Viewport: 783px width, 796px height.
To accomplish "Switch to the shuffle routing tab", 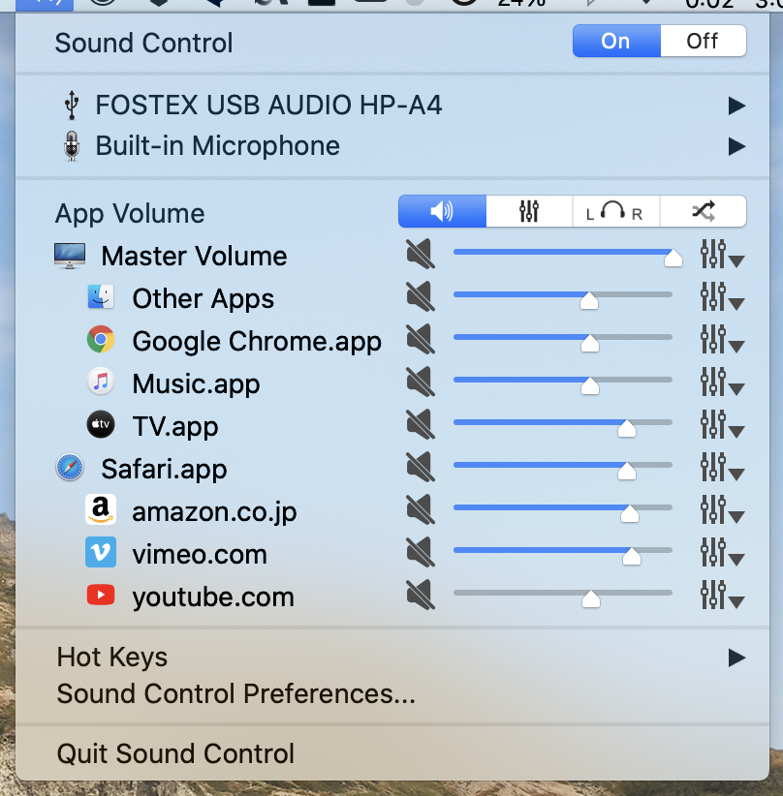I will click(x=704, y=211).
